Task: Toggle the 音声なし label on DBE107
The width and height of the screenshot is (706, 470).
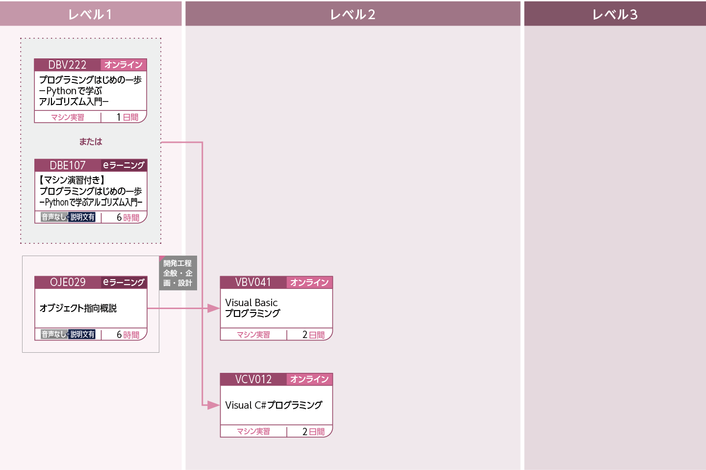Action: coord(53,217)
